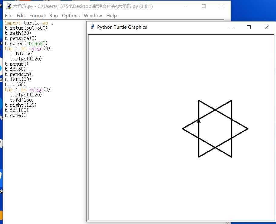Click the line 't.pensize(3)'

pyautogui.click(x=21, y=38)
